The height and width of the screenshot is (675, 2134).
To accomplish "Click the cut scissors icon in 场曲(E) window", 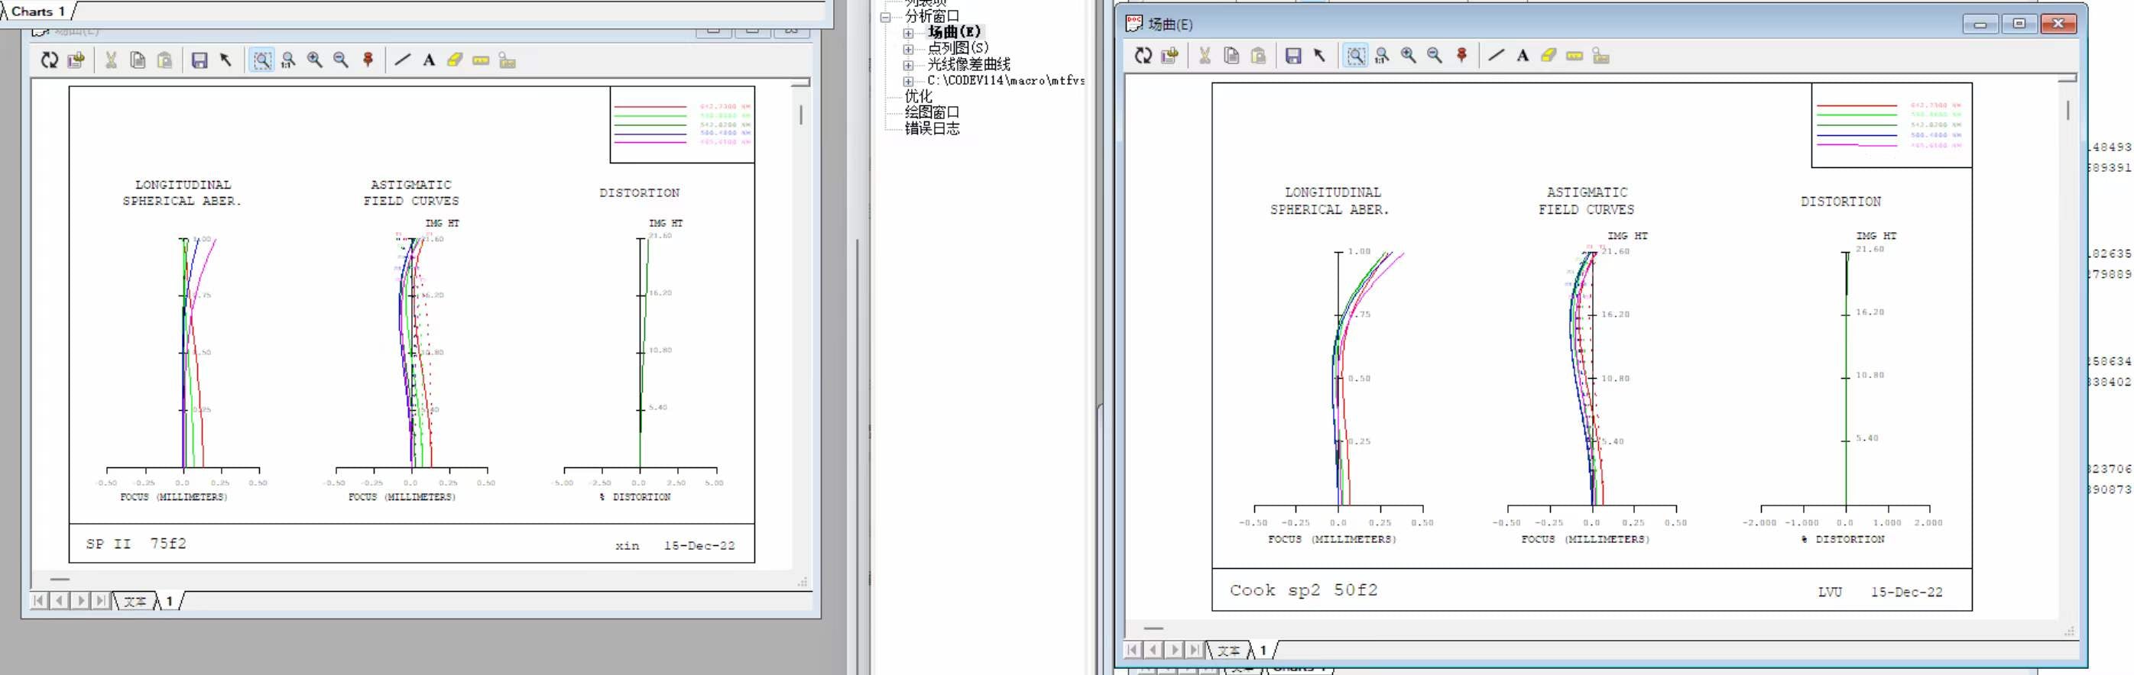I will click(1205, 56).
